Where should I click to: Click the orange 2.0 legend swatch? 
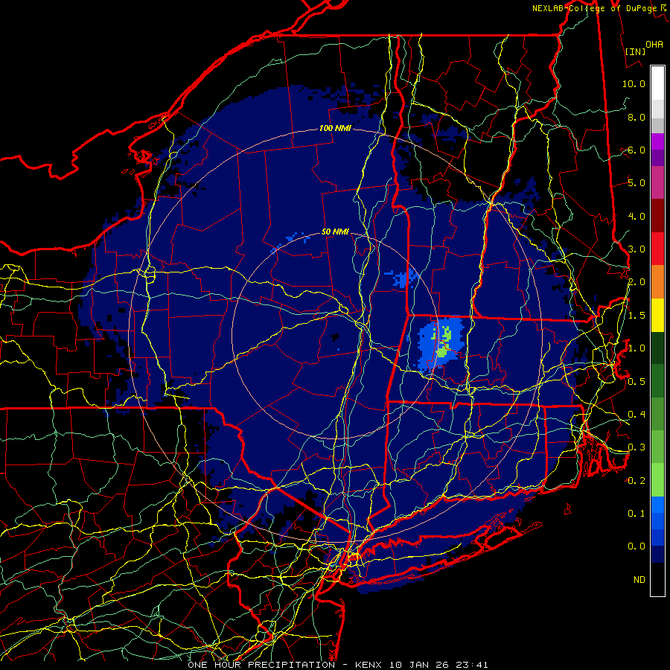pos(657,282)
